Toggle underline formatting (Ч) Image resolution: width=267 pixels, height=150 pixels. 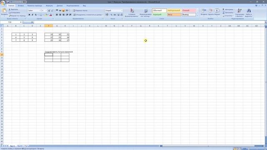(35, 15)
